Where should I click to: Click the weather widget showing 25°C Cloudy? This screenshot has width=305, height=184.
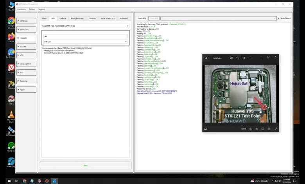pos(259,181)
